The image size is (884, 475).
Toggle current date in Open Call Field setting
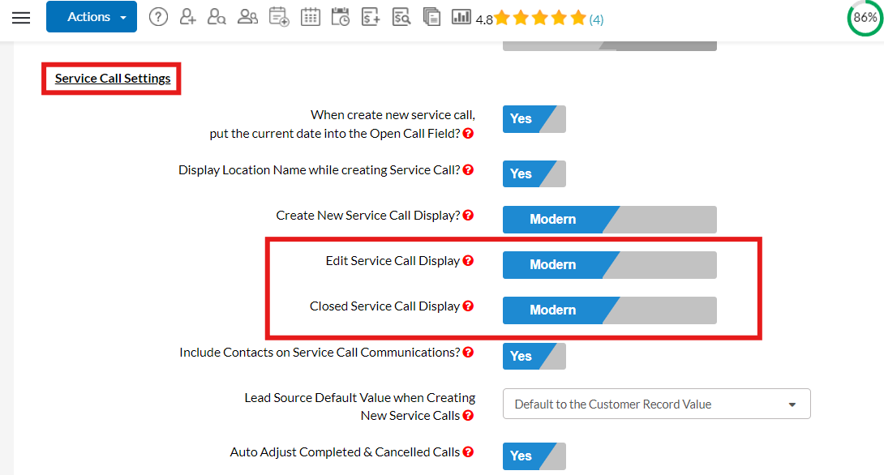point(534,119)
